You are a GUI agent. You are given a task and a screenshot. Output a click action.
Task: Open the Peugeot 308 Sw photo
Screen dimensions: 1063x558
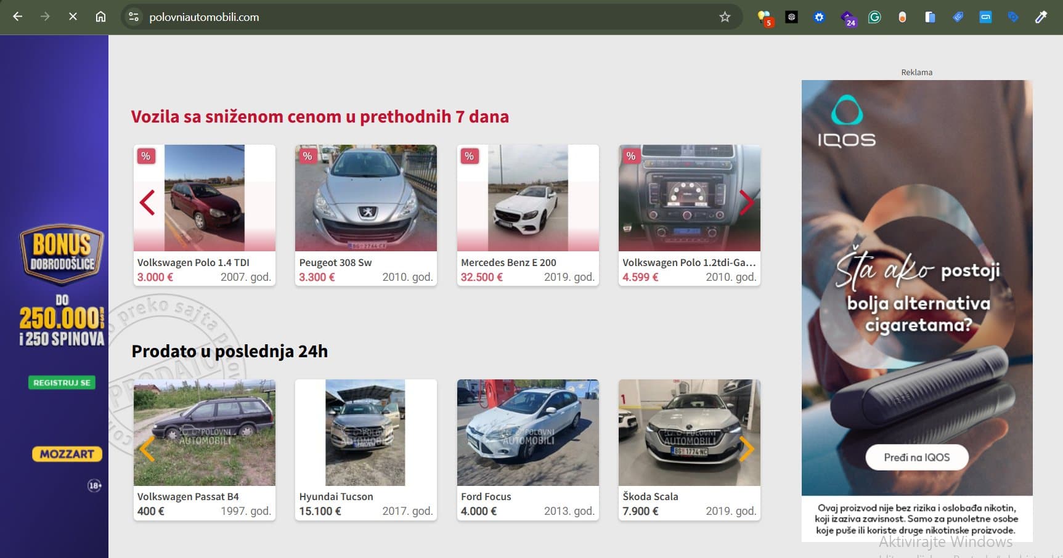[366, 198]
